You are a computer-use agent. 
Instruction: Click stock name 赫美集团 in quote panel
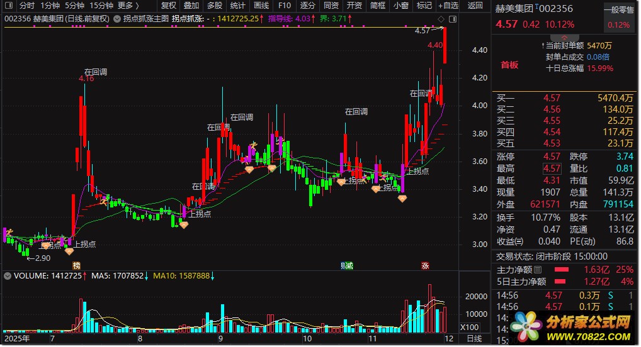tap(514, 9)
